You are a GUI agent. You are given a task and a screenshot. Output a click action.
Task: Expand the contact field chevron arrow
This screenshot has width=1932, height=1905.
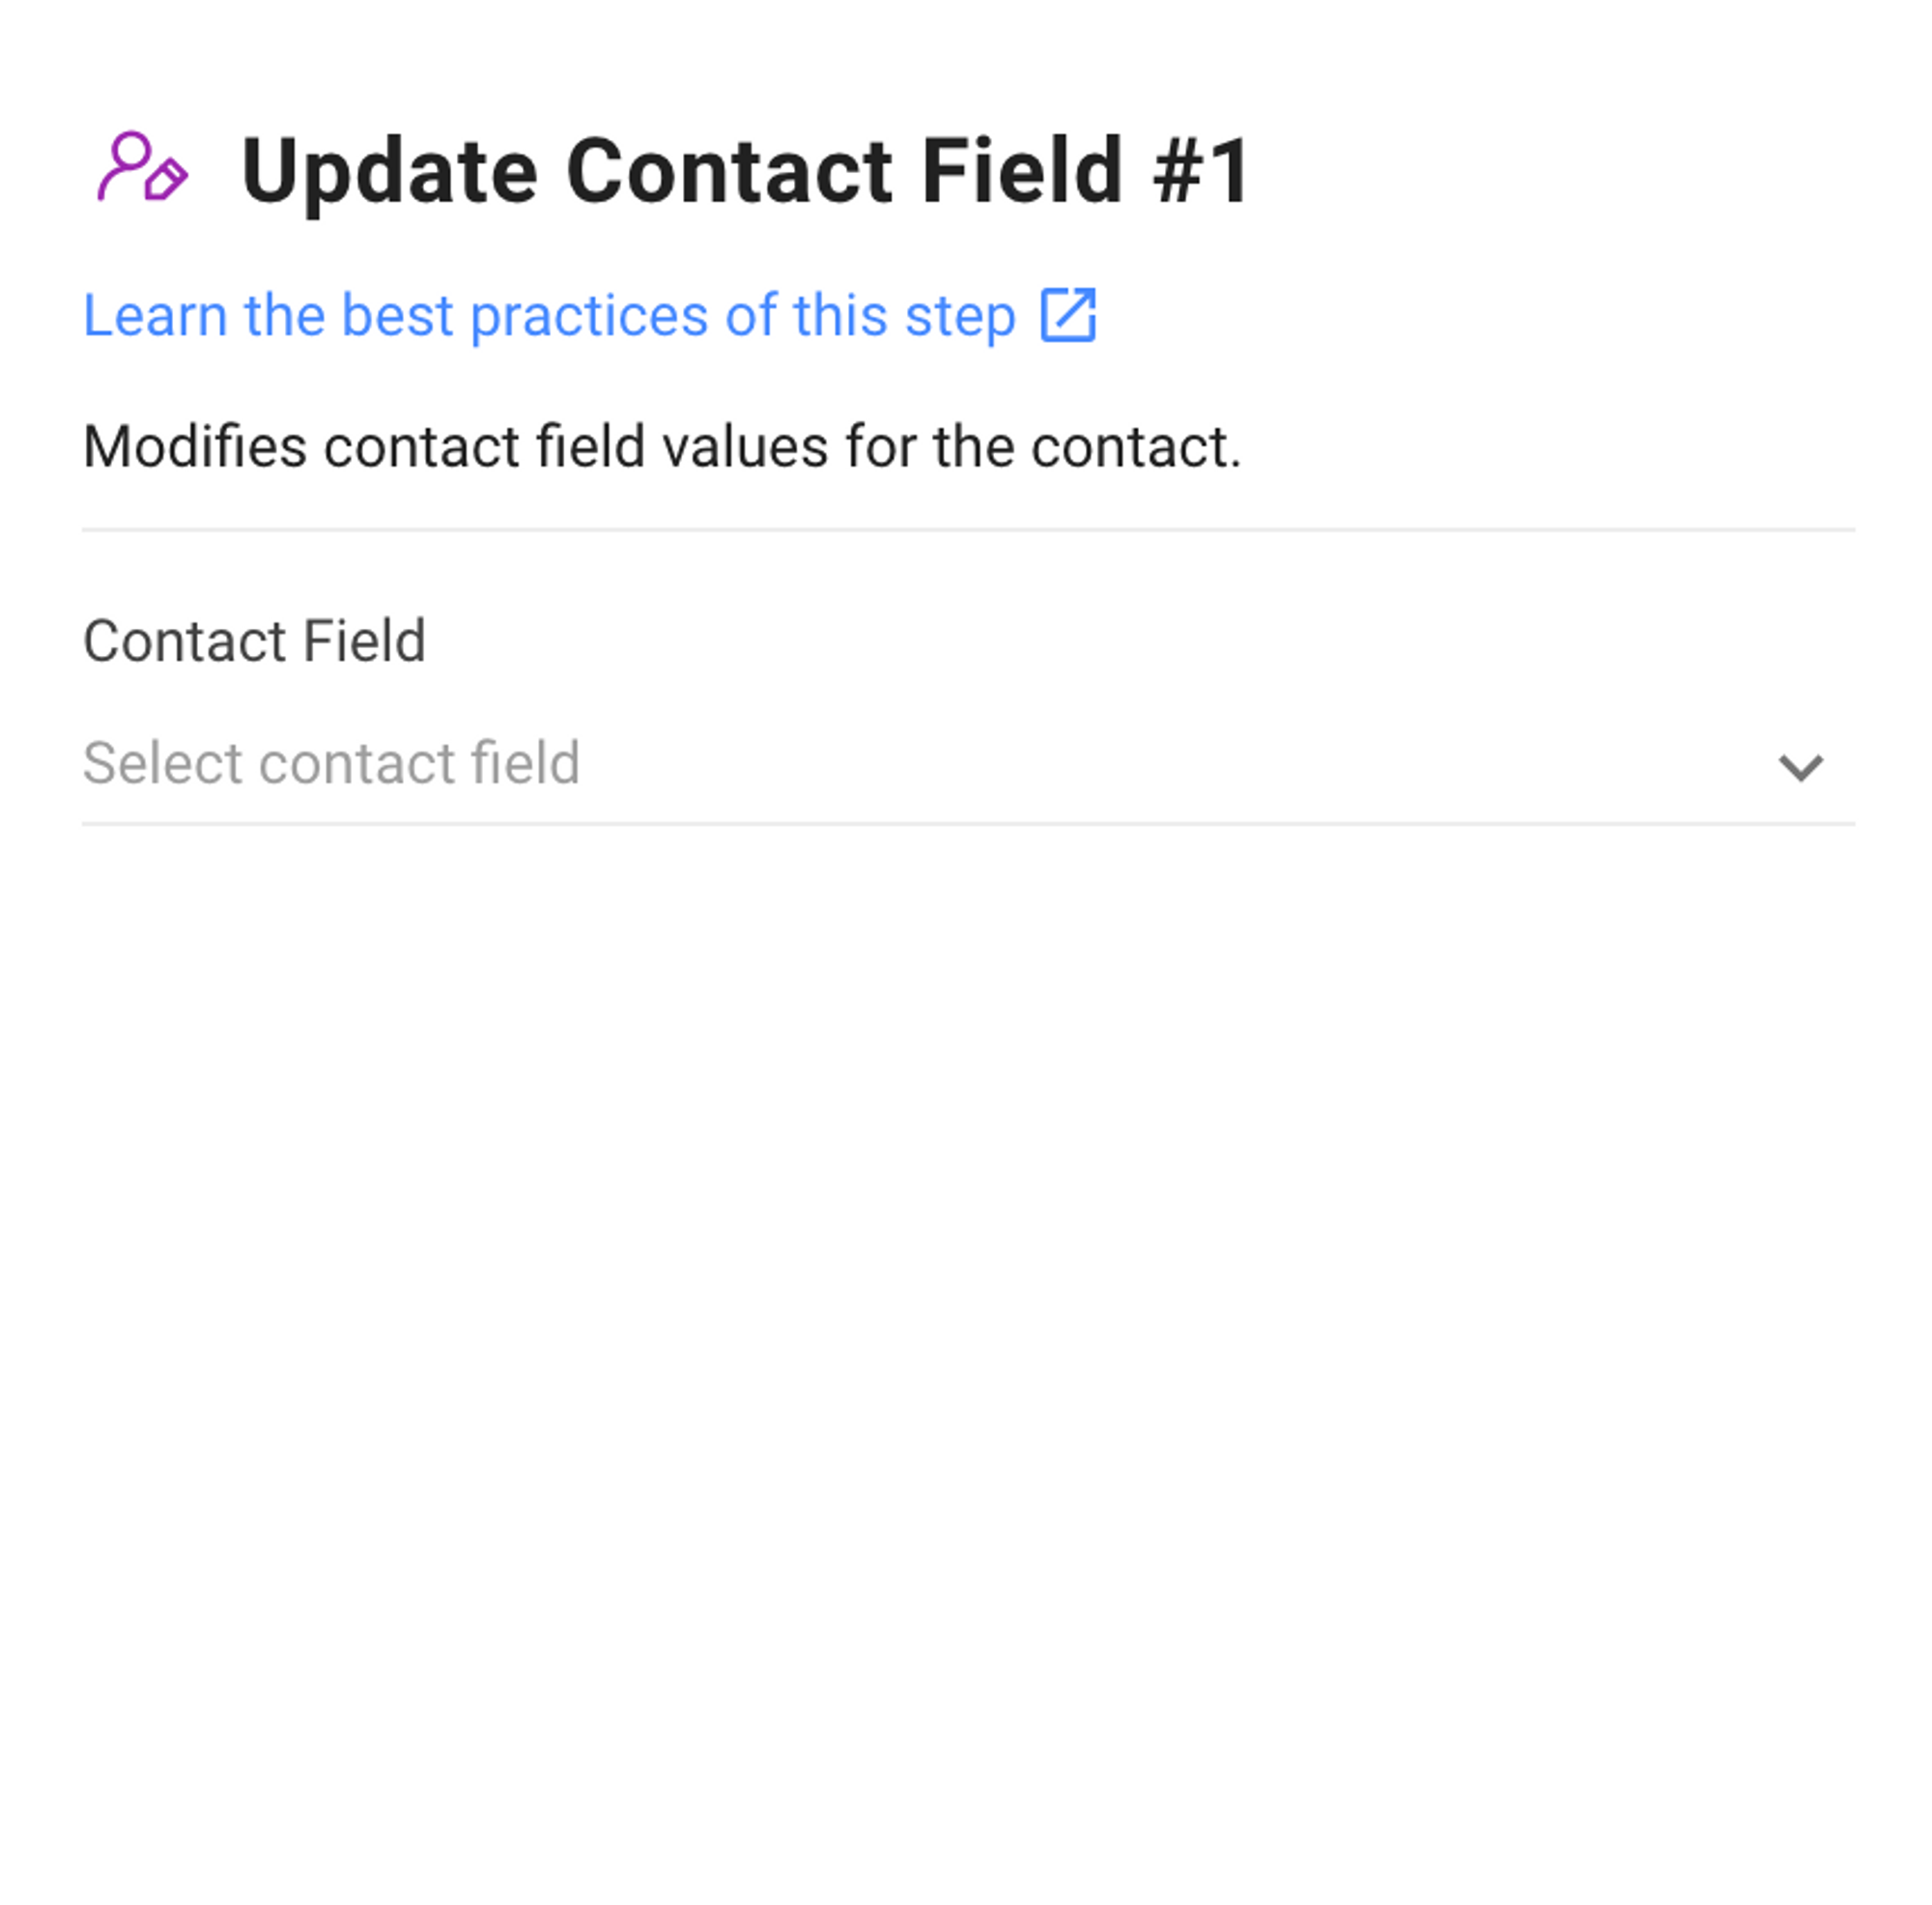(x=1800, y=767)
